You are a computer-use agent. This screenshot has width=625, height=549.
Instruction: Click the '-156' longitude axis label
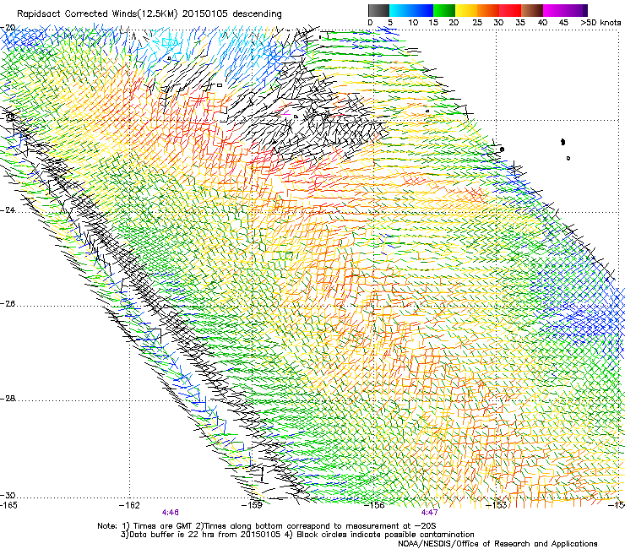(374, 505)
